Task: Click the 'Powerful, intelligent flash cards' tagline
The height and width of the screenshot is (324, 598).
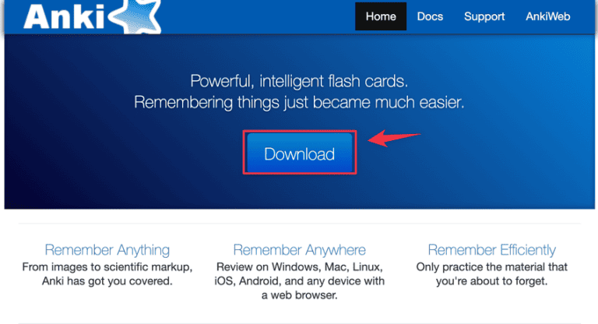Action: [299, 81]
